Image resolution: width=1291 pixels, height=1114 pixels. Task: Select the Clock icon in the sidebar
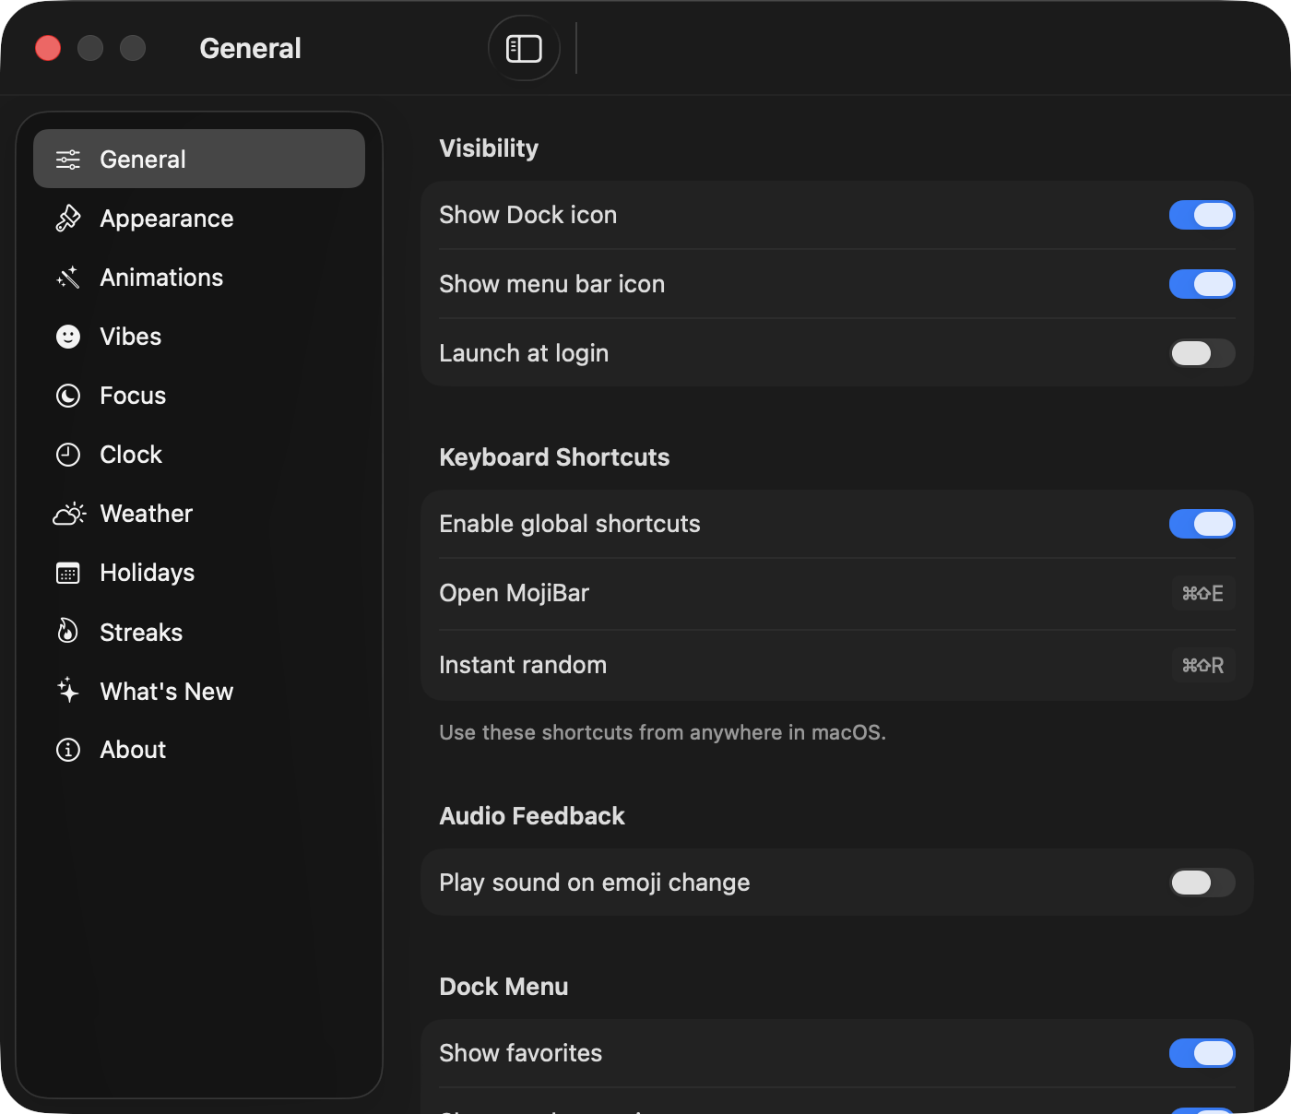point(67,455)
